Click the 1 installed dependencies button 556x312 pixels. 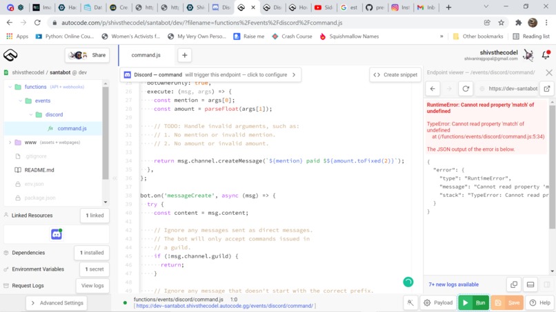[x=92, y=253]
